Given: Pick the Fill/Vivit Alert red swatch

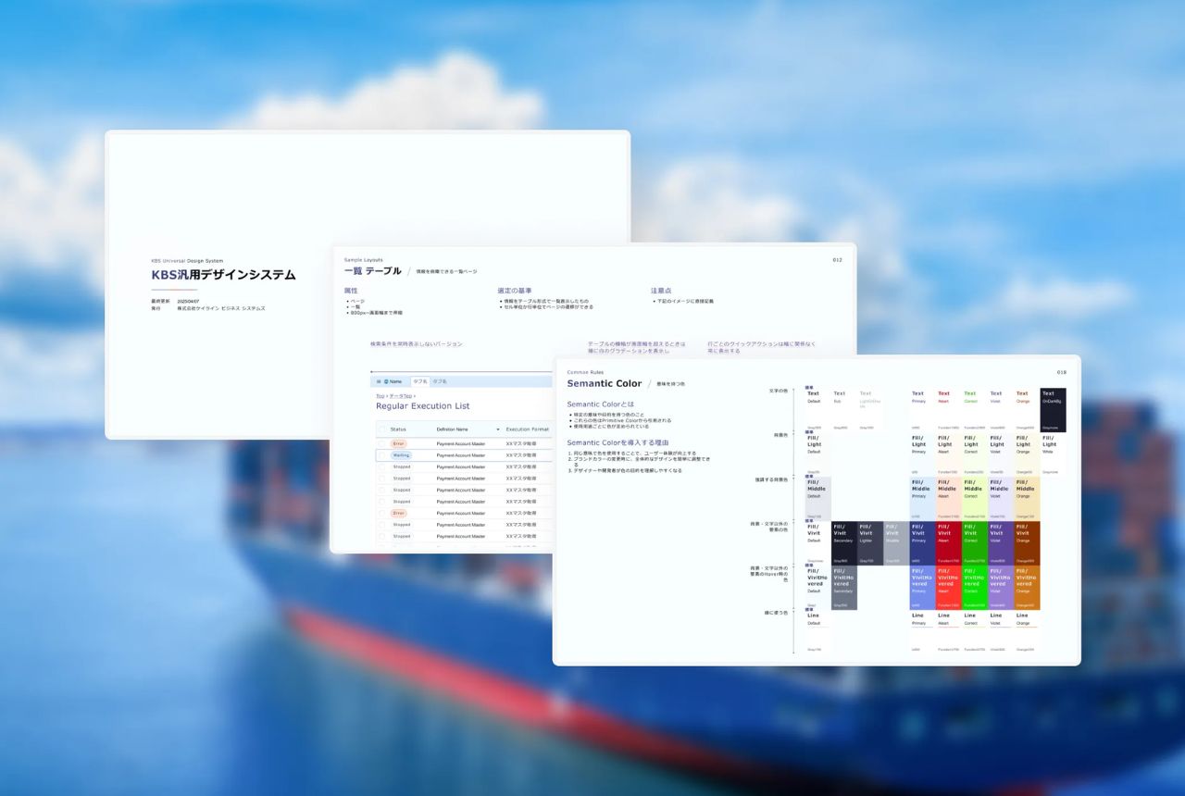Looking at the screenshot, I should coord(949,543).
